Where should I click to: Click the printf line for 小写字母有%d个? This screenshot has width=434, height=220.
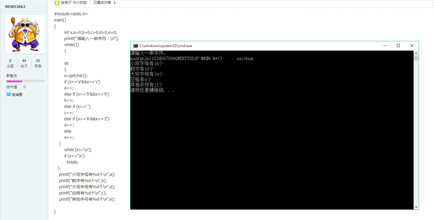pos(87,174)
